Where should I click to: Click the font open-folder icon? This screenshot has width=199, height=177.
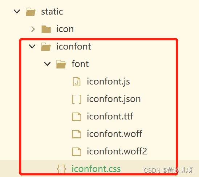coord(61,64)
